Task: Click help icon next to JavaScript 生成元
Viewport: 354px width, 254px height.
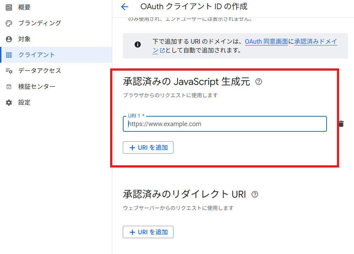Action: point(259,82)
